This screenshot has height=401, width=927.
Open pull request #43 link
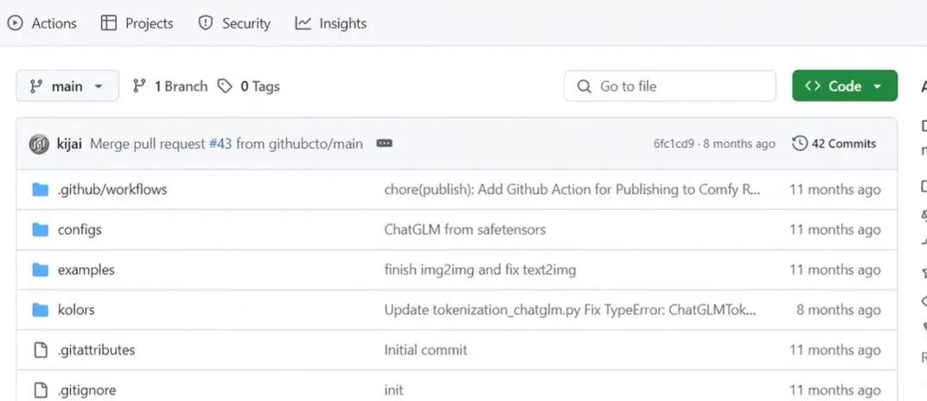pos(221,143)
